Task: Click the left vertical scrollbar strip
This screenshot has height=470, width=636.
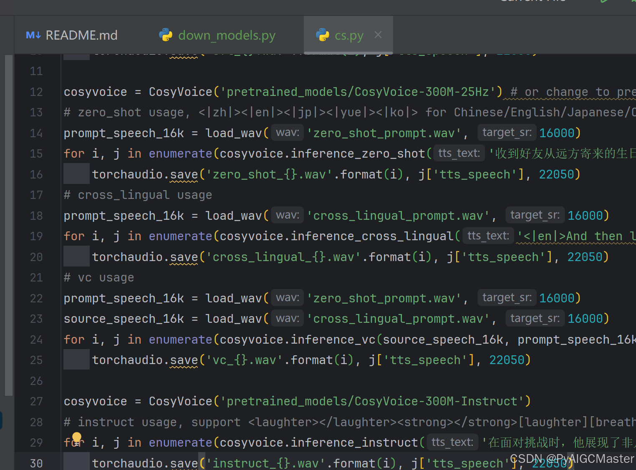Action: click(x=8, y=225)
